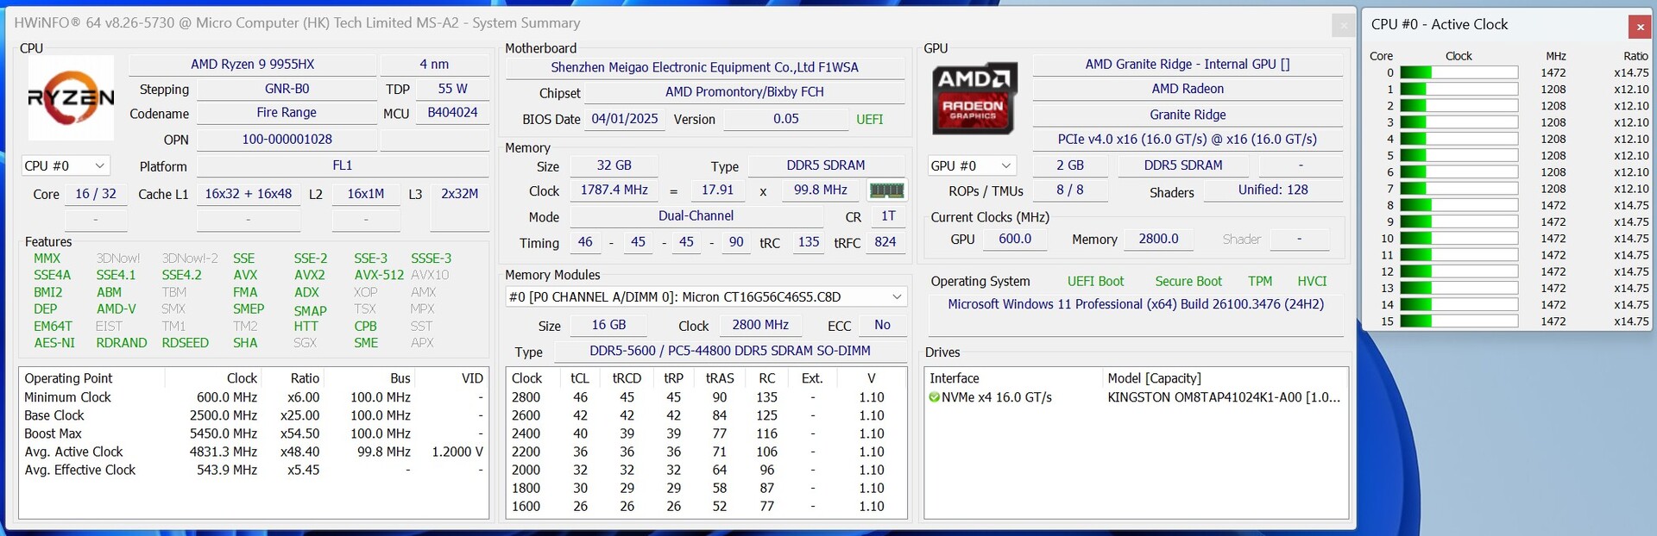Viewport: 1657px width, 536px height.
Task: Click the Avg. Effective Clock row
Action: pyautogui.click(x=254, y=470)
